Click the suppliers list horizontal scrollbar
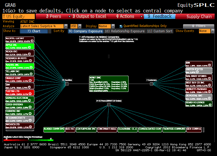The image size is (217, 156). click(20, 131)
